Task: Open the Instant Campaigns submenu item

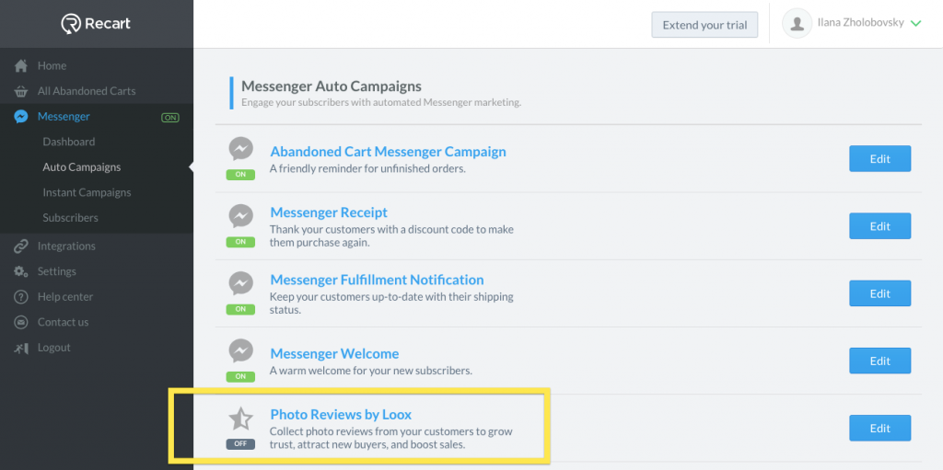Action: click(87, 192)
